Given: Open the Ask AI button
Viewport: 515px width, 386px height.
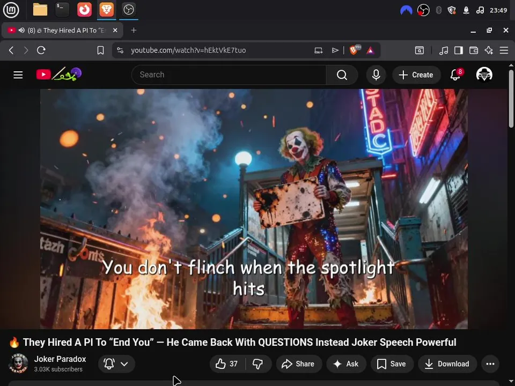Looking at the screenshot, I should click(x=346, y=363).
